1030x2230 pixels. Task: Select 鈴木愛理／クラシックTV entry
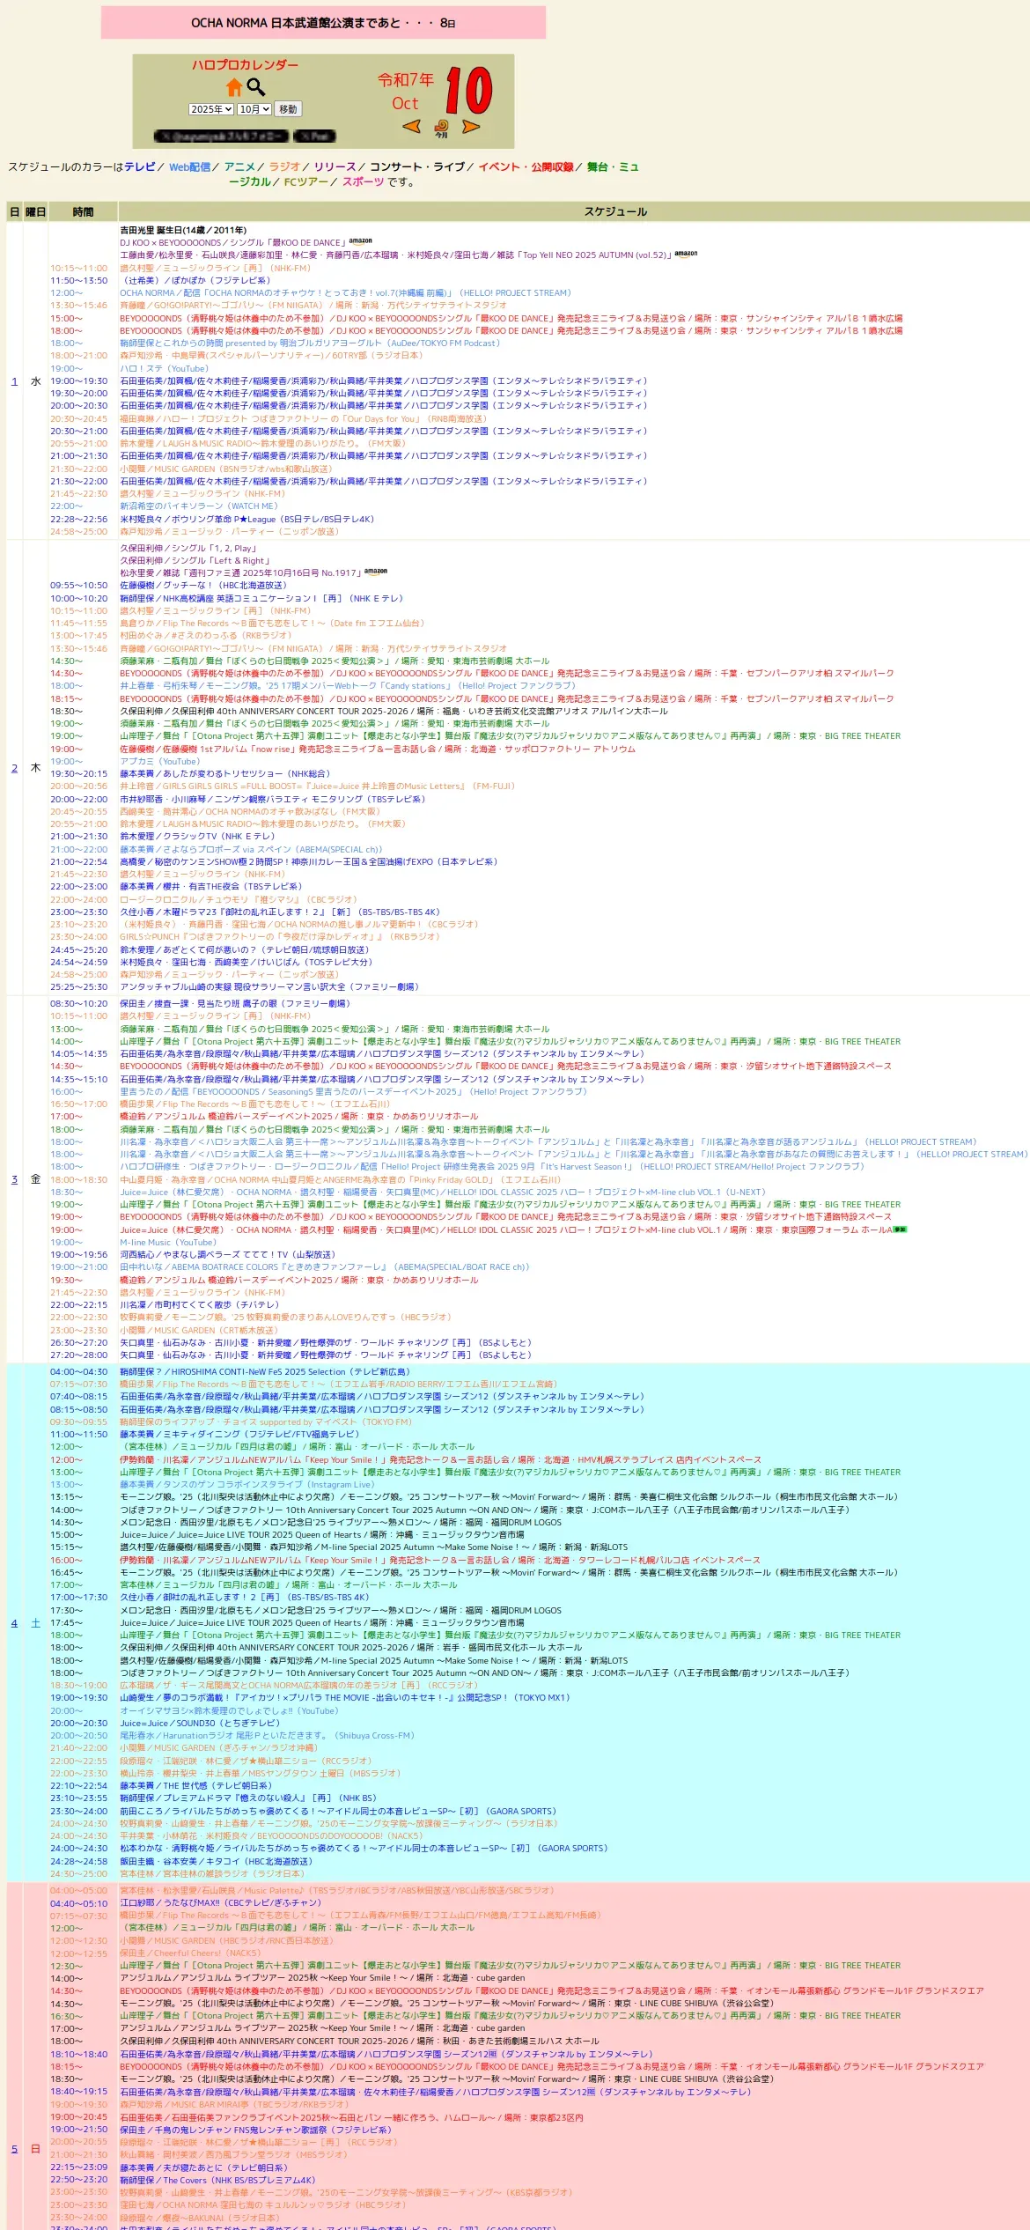[197, 837]
